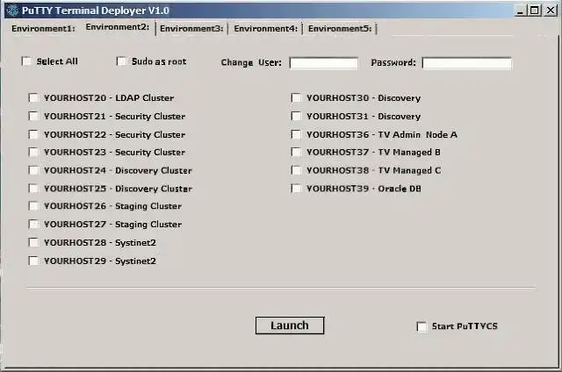Enable the Sudo as root checkbox
Viewport: 562px width, 372px height.
coord(121,61)
